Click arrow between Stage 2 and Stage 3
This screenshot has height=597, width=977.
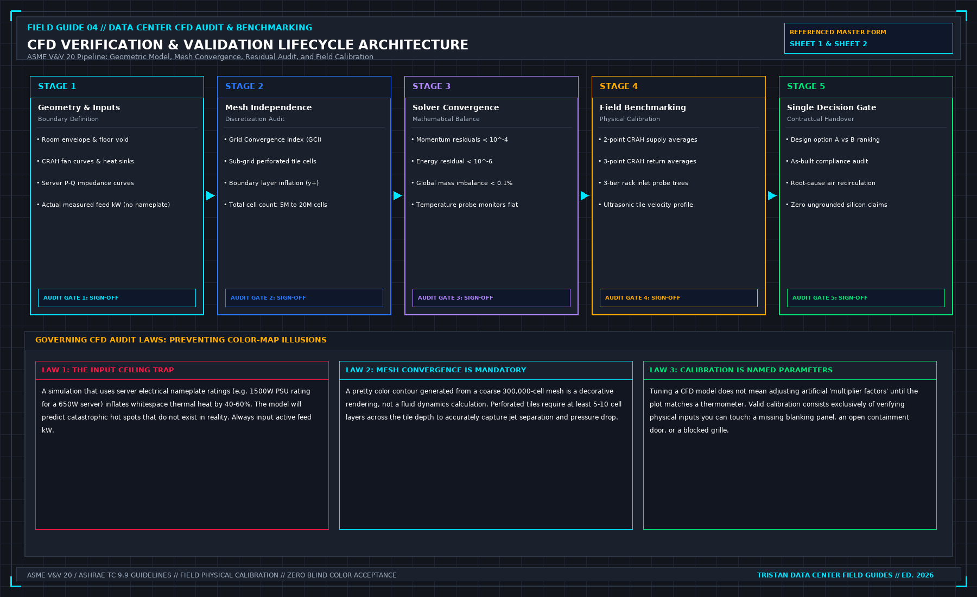pyautogui.click(x=398, y=195)
